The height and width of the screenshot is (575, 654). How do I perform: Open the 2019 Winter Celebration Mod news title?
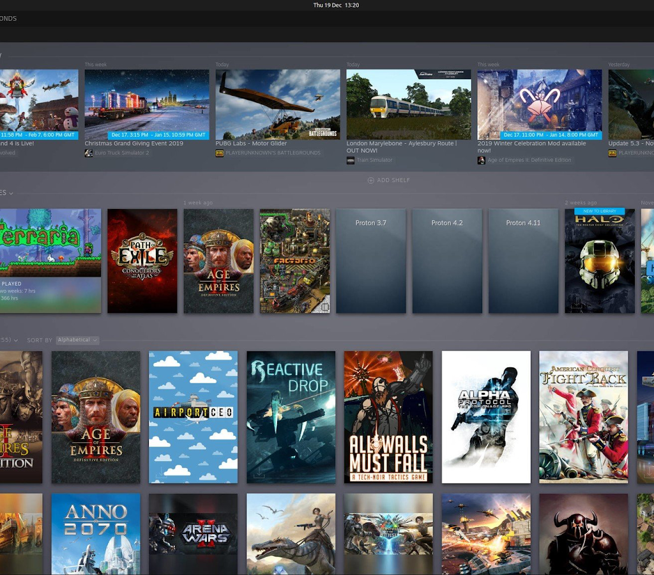point(532,147)
